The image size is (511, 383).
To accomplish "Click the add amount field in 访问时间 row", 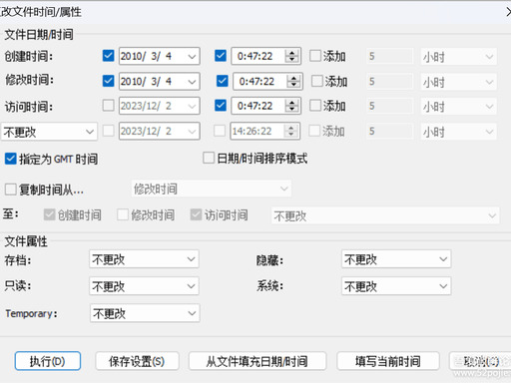I will (390, 106).
